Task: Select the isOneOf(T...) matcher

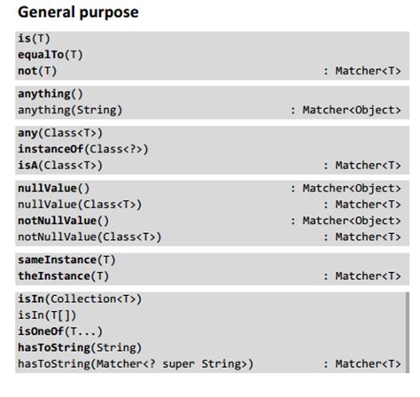Action: pyautogui.click(x=60, y=331)
